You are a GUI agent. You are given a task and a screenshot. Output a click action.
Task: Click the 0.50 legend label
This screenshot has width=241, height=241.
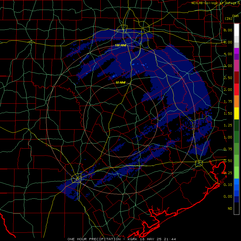pyautogui.click(x=228, y=161)
